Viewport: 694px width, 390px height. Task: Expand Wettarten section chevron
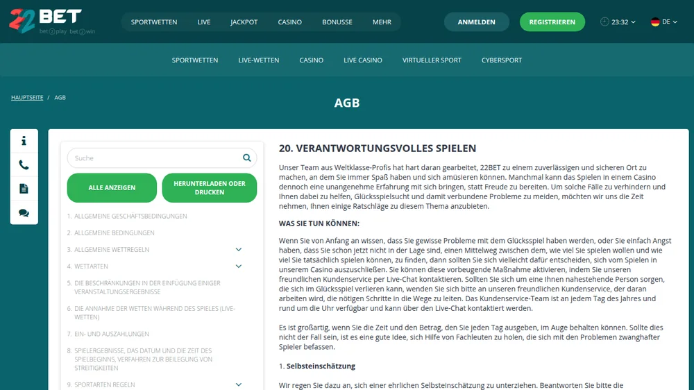239,266
